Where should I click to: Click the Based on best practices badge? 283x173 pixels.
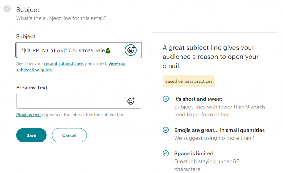tap(189, 81)
